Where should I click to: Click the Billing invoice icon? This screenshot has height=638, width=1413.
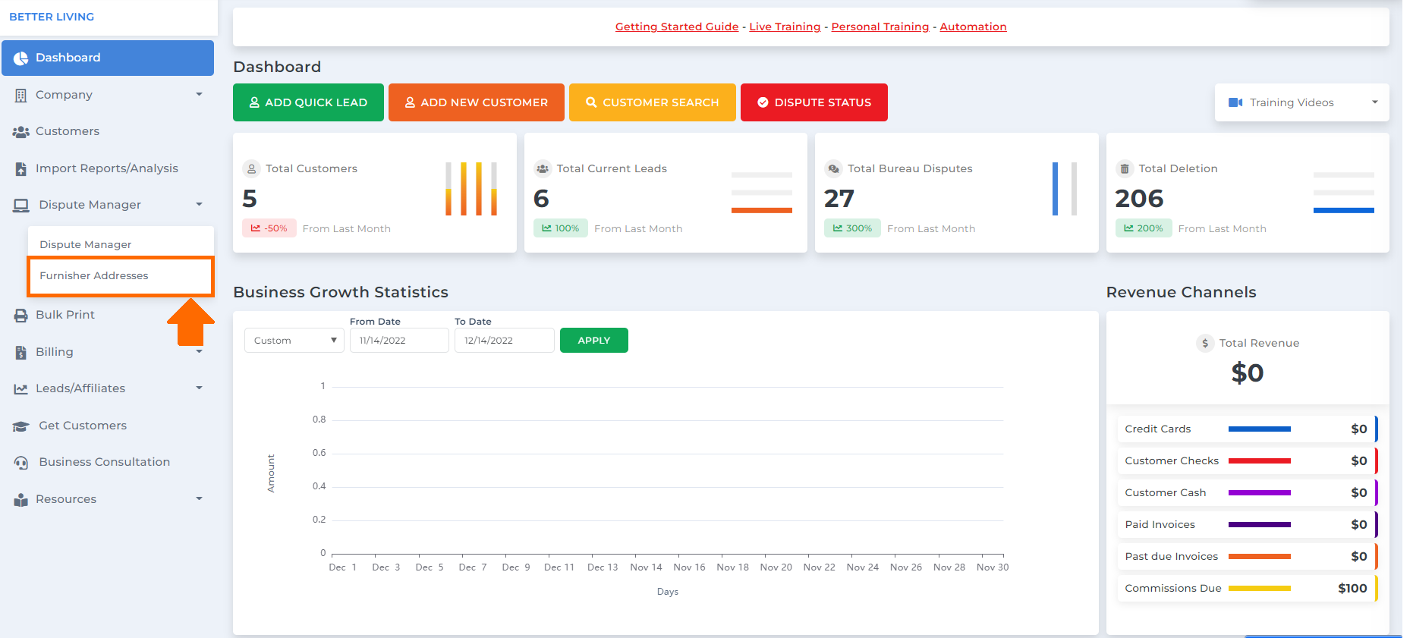[21, 353]
